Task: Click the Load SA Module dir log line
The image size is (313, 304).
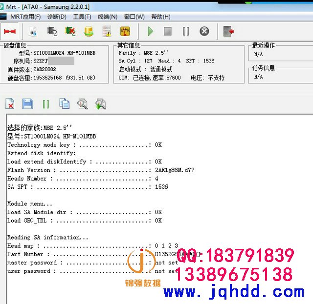Action: (85, 212)
